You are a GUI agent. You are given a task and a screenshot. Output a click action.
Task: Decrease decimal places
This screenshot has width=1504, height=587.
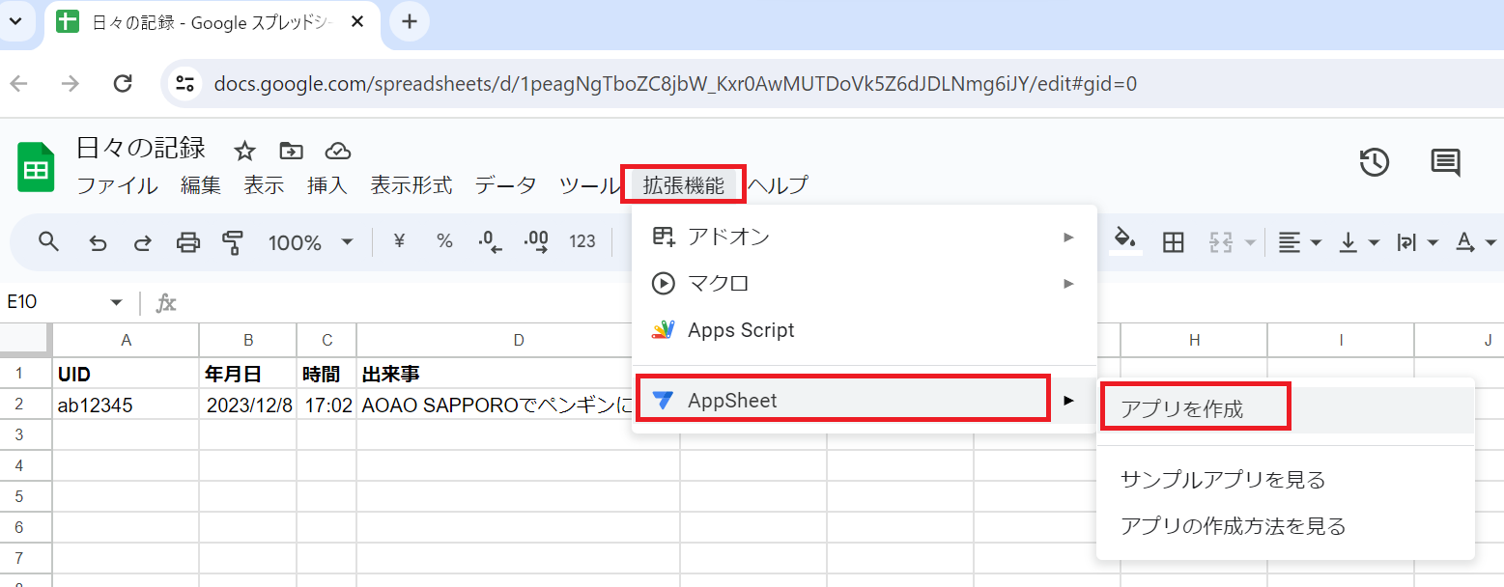[x=491, y=242]
